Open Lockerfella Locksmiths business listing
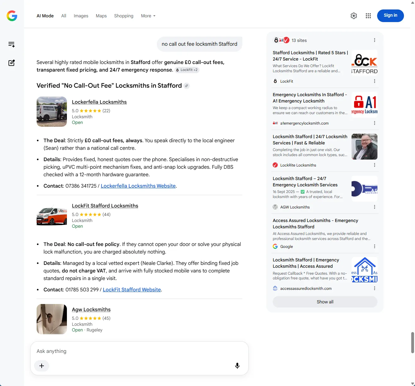415x386 pixels. coord(99,102)
